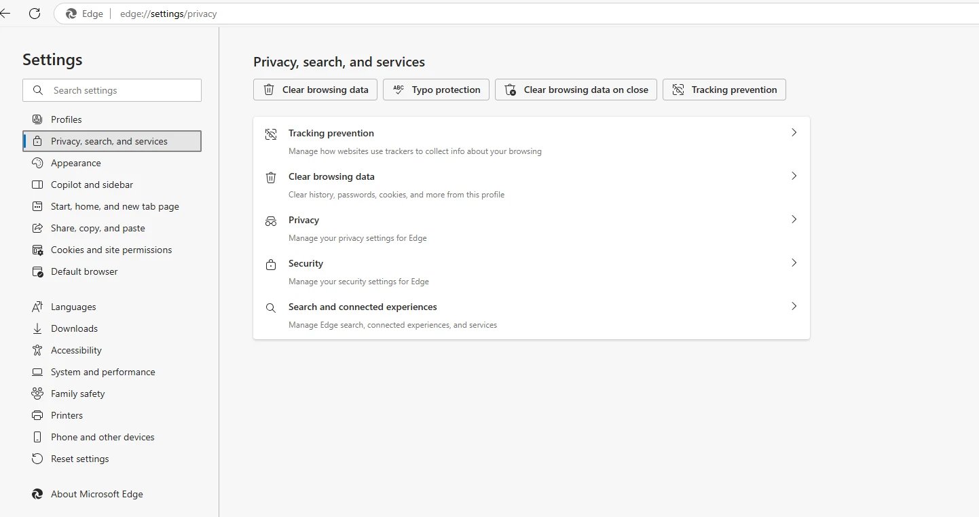Reload the page with refresh icon

click(35, 13)
